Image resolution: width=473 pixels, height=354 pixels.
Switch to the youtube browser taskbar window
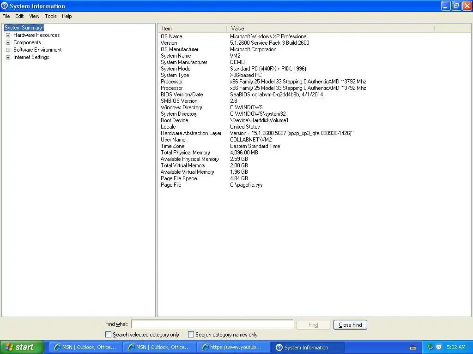click(x=233, y=348)
